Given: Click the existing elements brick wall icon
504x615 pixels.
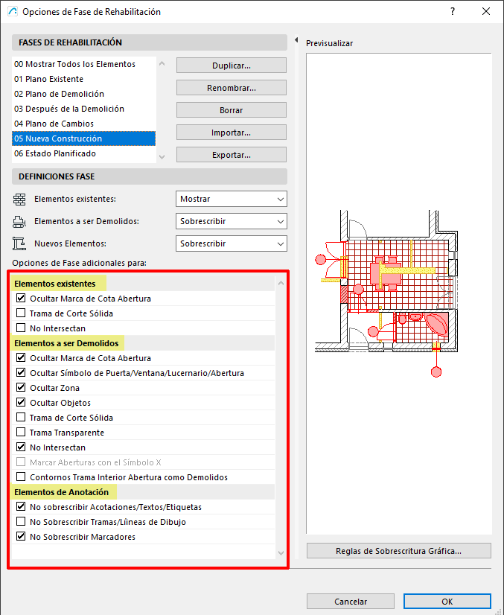Looking at the screenshot, I should pos(19,200).
